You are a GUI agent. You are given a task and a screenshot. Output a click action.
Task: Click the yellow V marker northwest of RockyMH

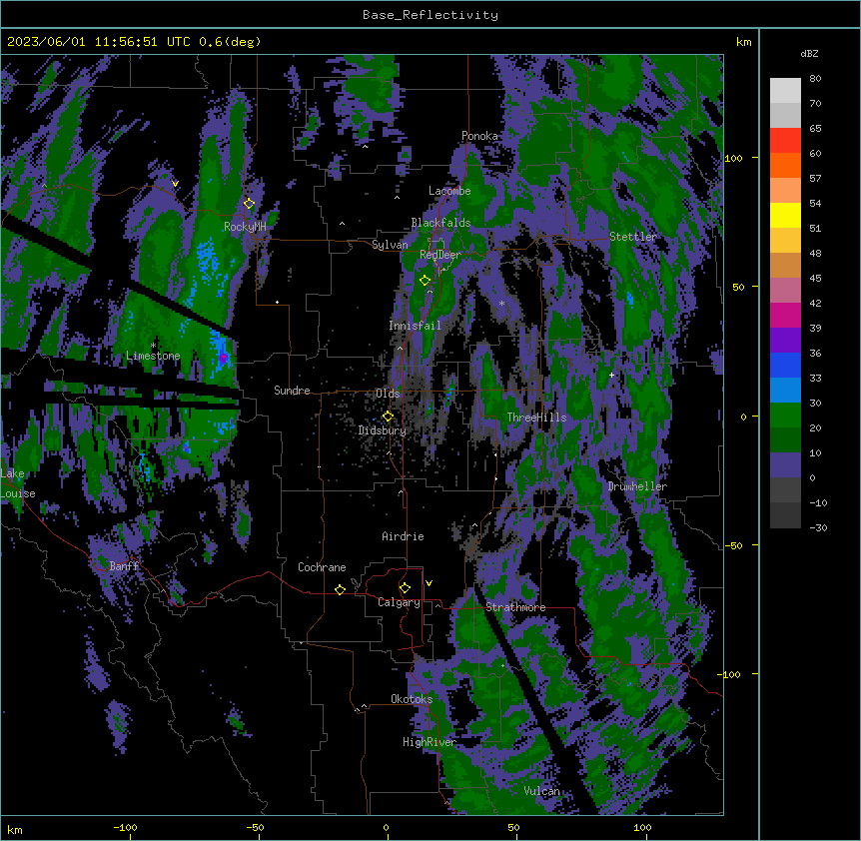(x=175, y=184)
